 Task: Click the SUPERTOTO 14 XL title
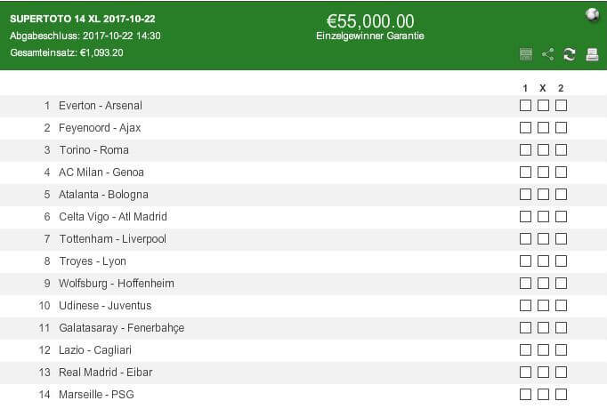[83, 19]
